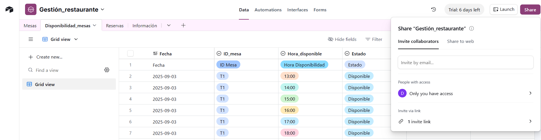541x140 pixels.
Task: Click the share info icon
Action: pos(472,28)
